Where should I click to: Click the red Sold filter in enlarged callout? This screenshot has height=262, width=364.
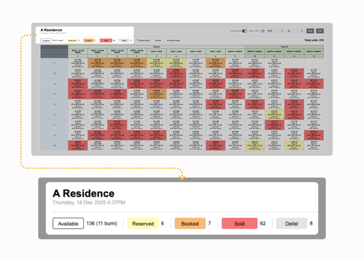239,224
